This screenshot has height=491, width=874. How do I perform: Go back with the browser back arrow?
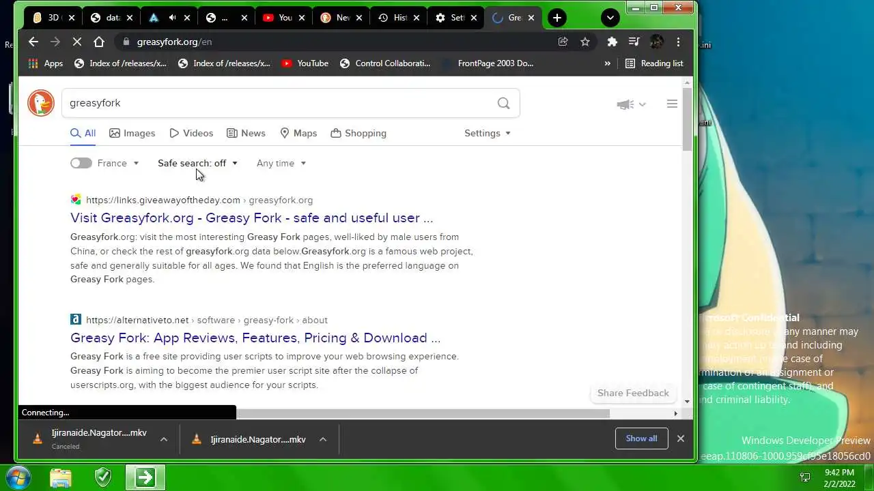point(33,42)
